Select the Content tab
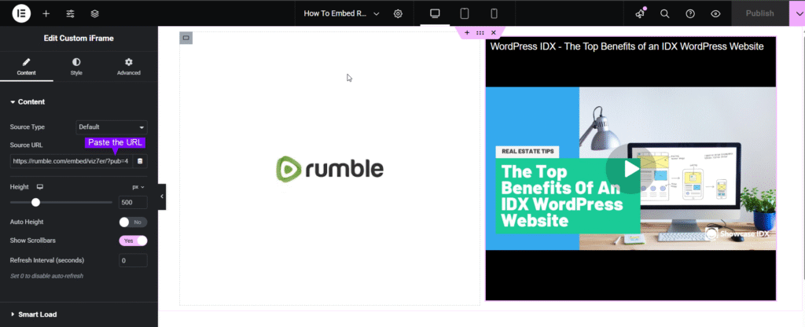 pos(26,67)
